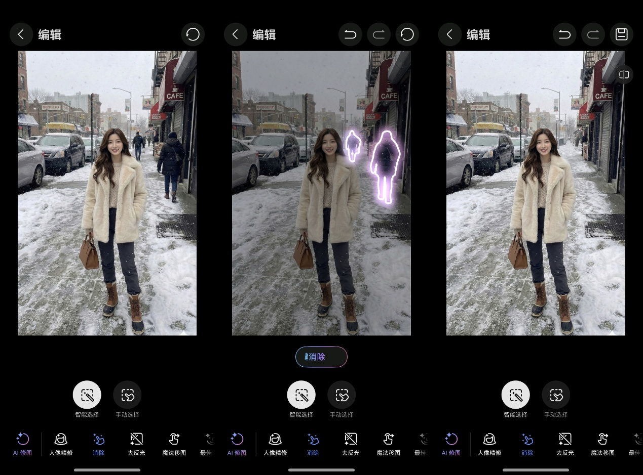Tap the save icon in the right screen
The width and height of the screenshot is (643, 475).
click(x=621, y=34)
